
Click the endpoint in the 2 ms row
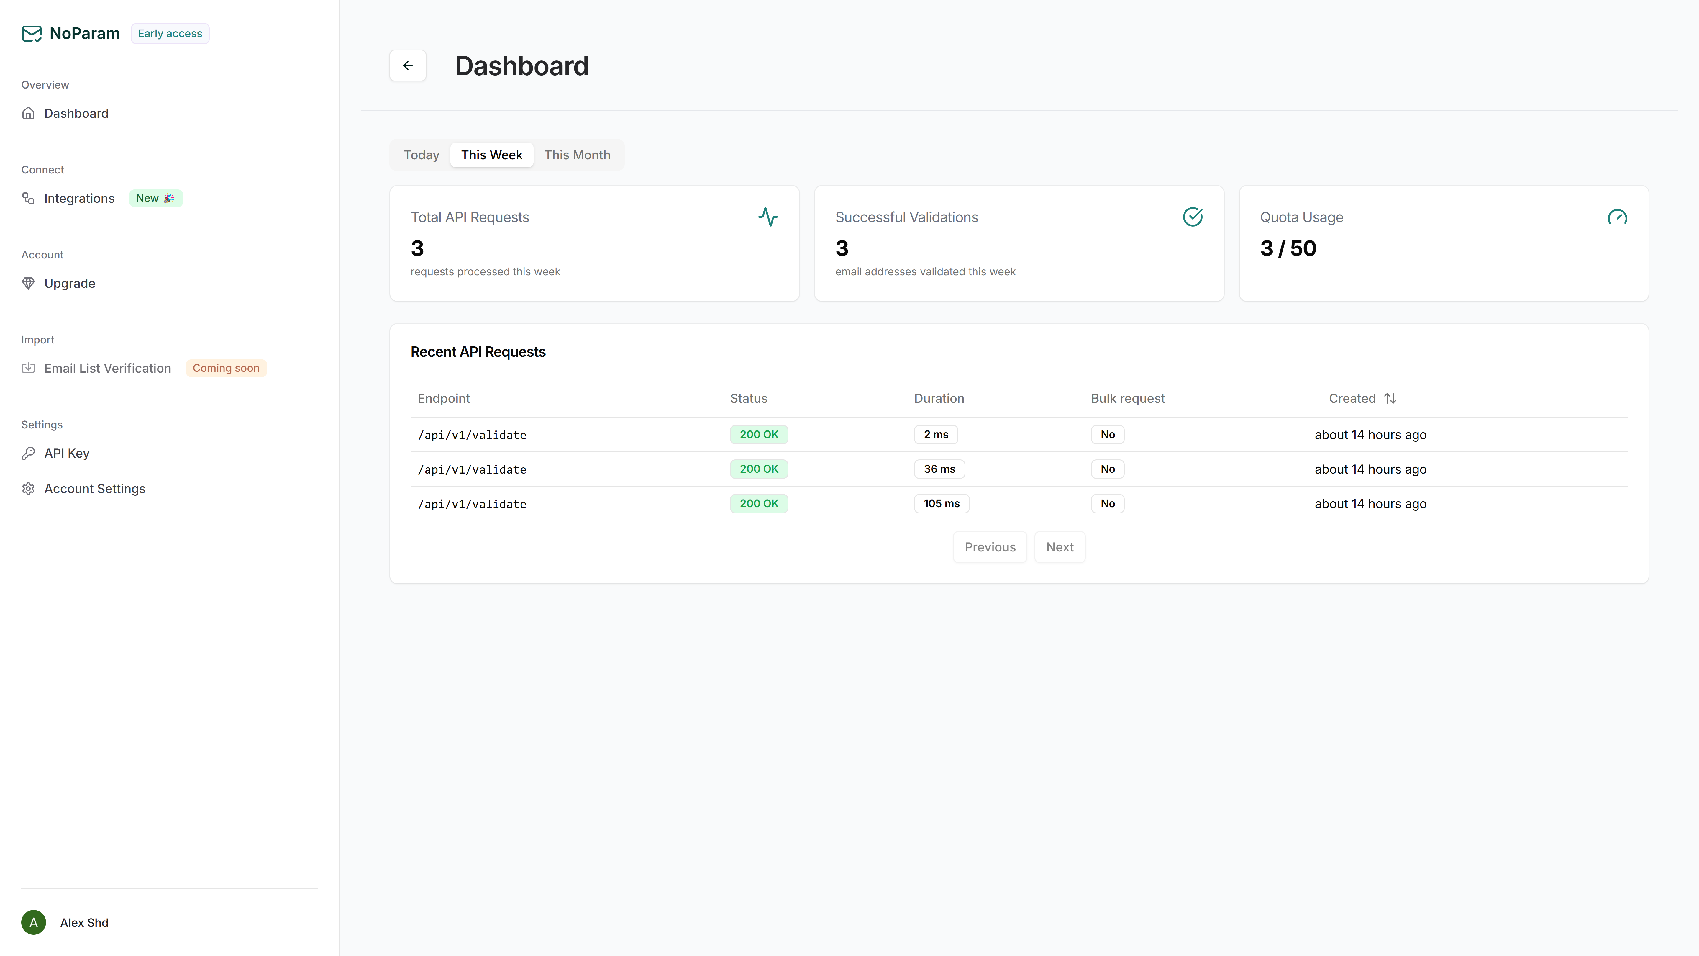click(472, 435)
